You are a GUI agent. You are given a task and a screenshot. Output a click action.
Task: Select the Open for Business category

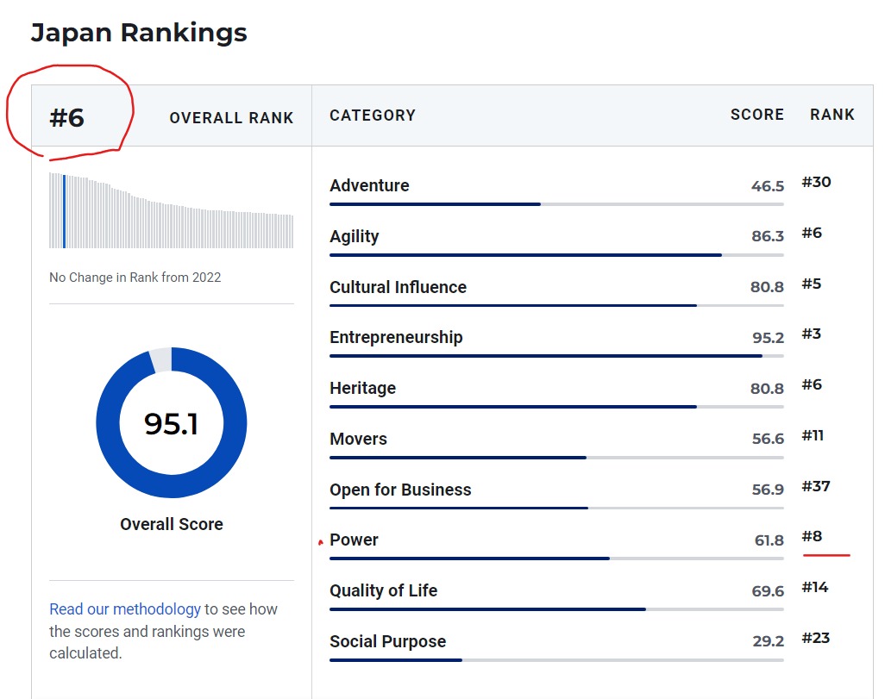pyautogui.click(x=400, y=490)
